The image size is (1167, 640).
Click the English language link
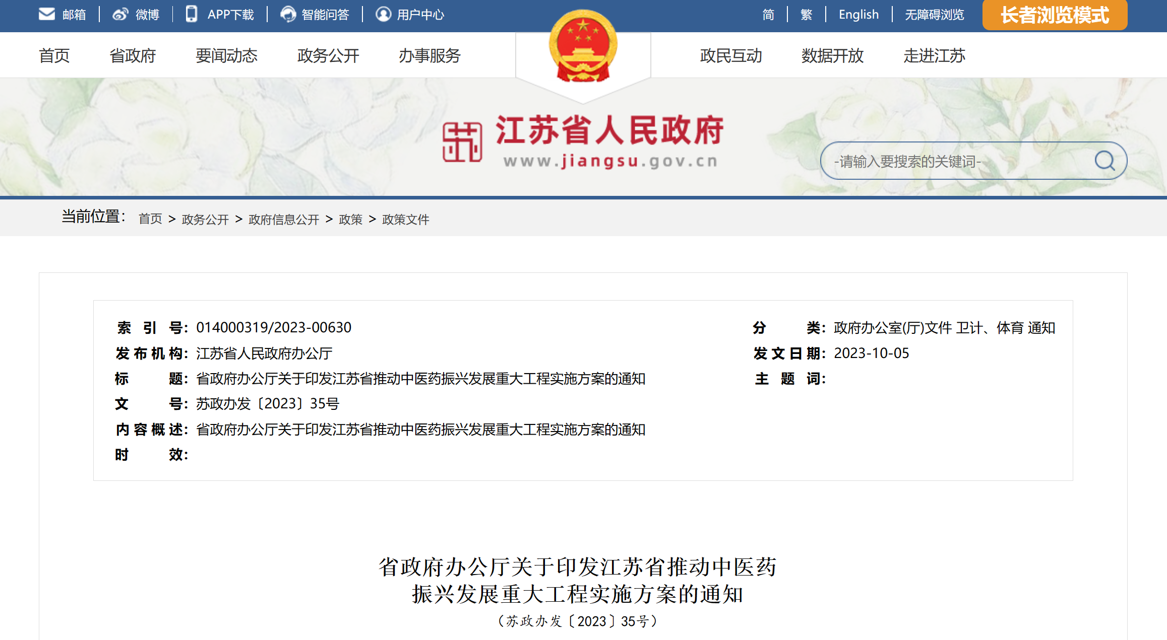point(858,15)
